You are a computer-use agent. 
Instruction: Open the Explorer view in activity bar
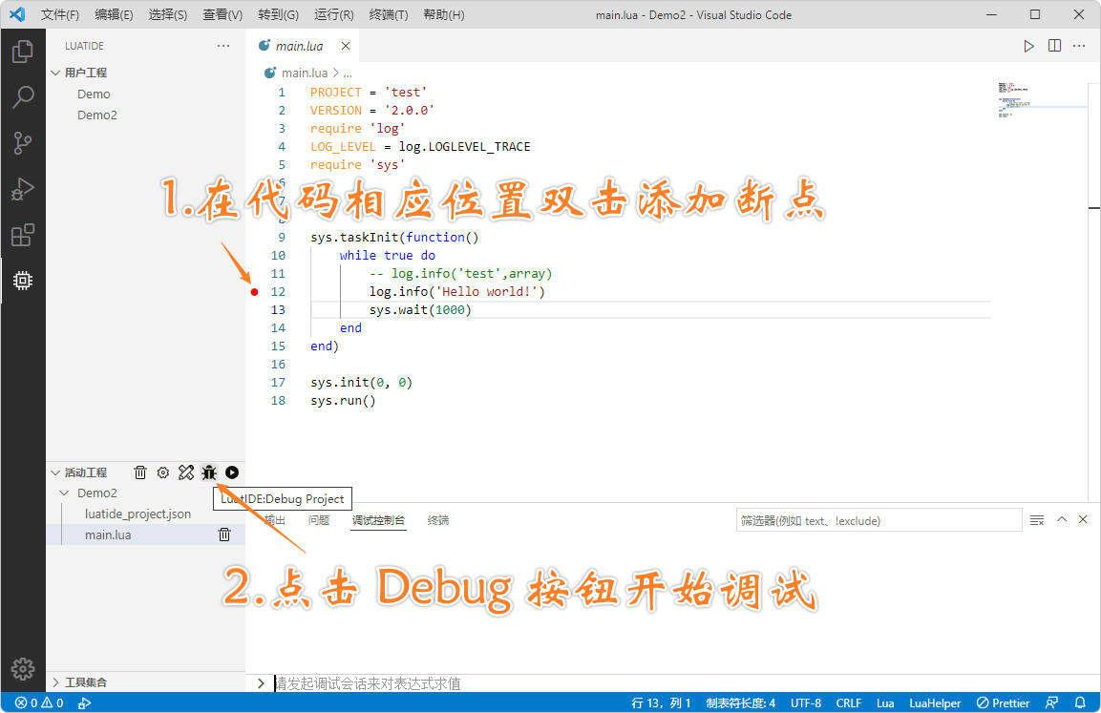pyautogui.click(x=23, y=52)
